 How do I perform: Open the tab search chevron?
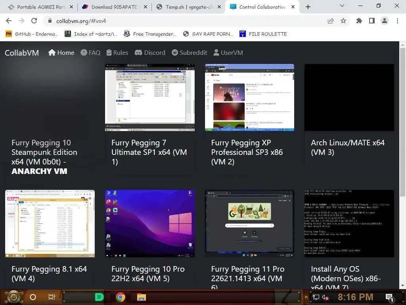click(342, 6)
